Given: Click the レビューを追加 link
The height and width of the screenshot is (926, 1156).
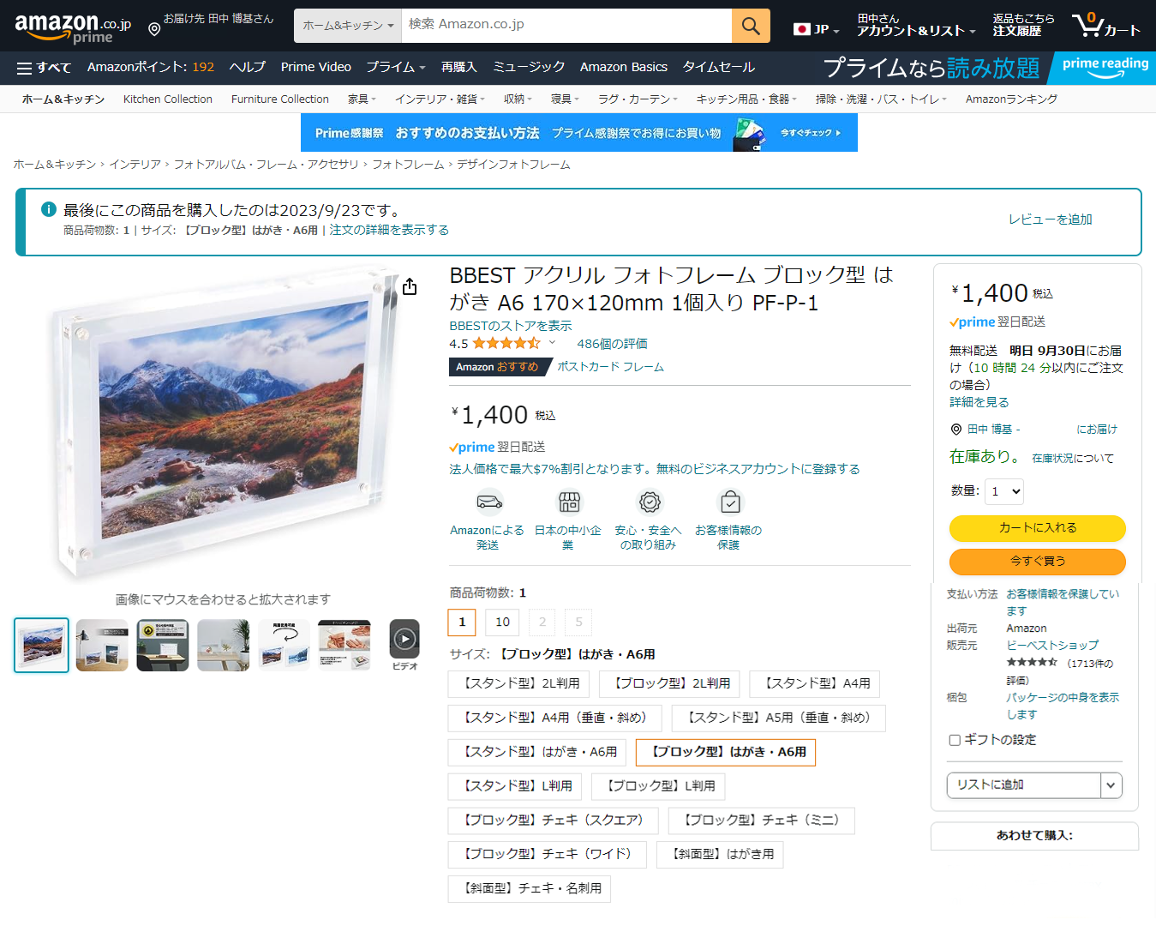Looking at the screenshot, I should pyautogui.click(x=1050, y=219).
